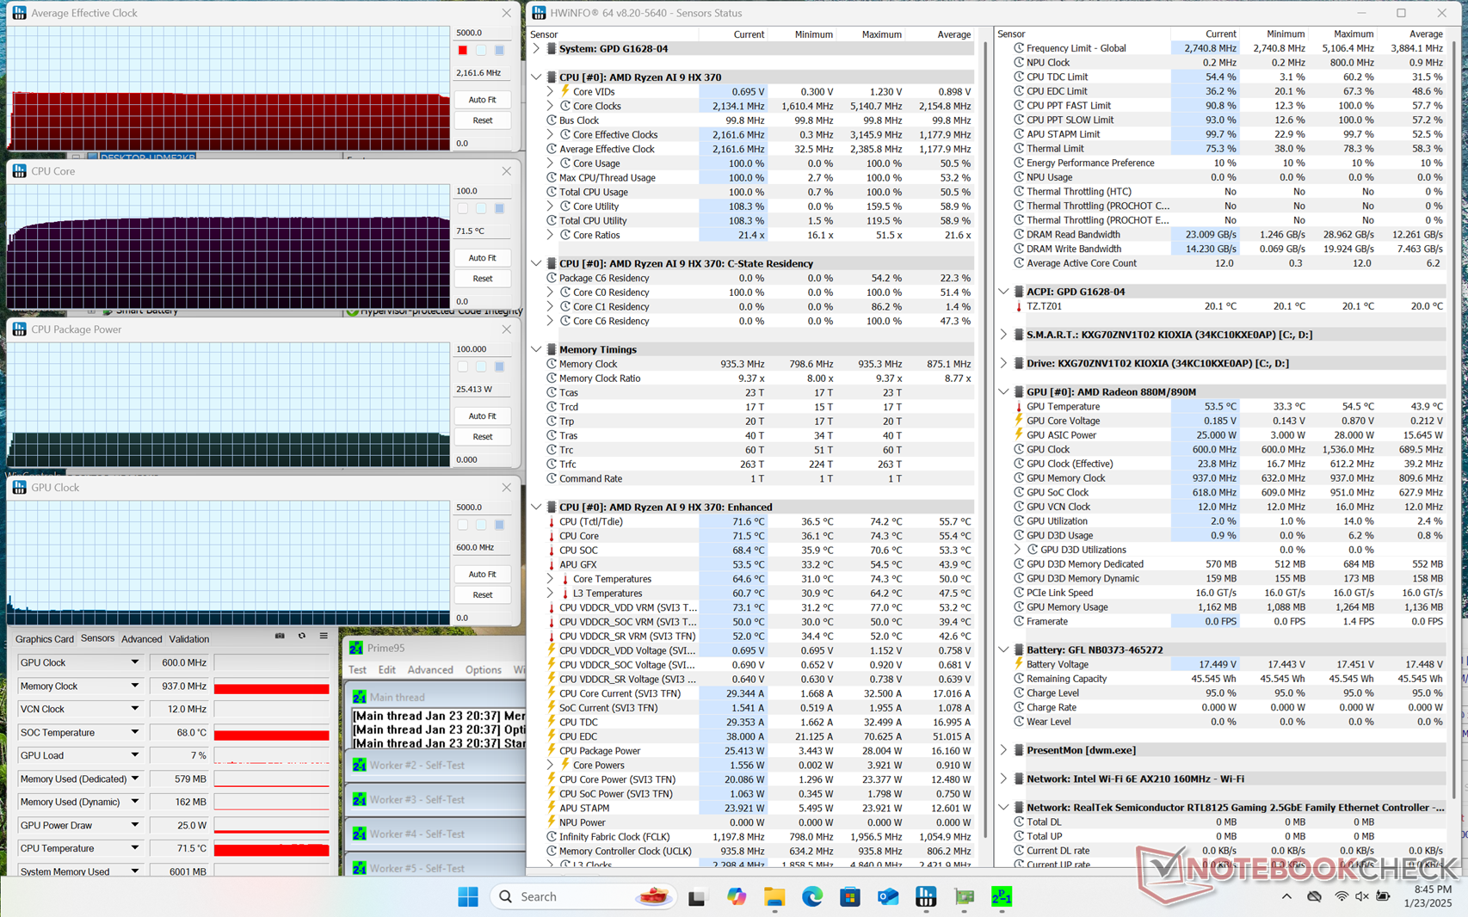Open Outlook from the taskbar
This screenshot has width=1468, height=917.
888,896
